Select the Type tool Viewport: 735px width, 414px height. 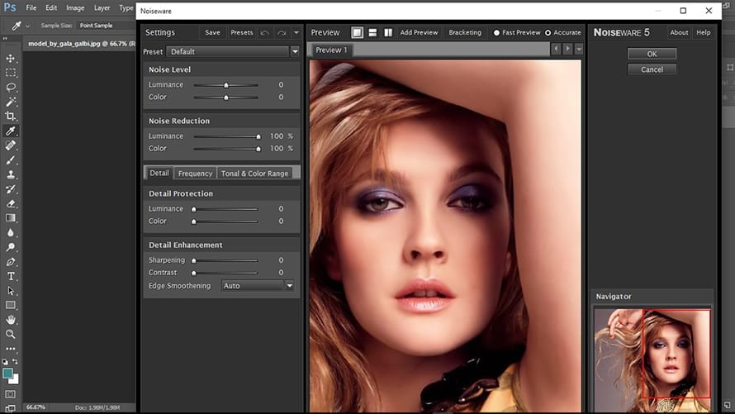pos(11,276)
